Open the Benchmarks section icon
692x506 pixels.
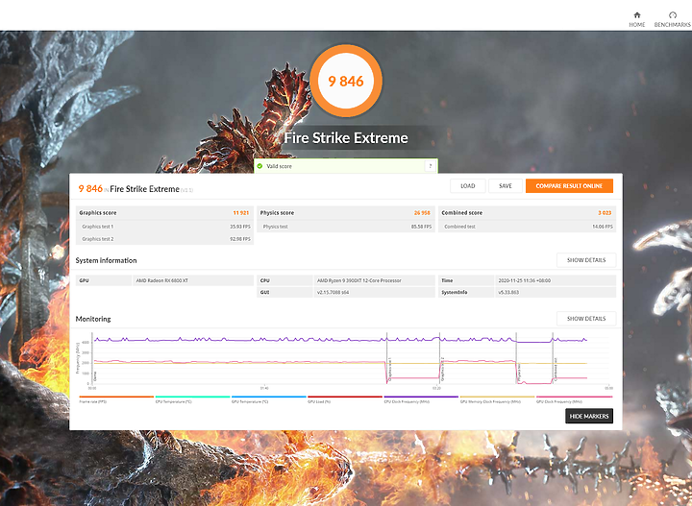pyautogui.click(x=672, y=15)
